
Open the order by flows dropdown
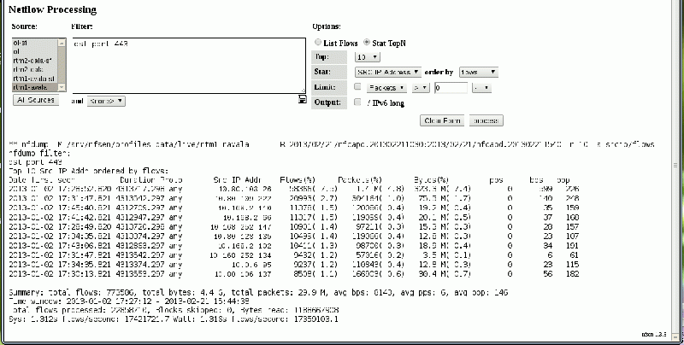[x=479, y=73]
